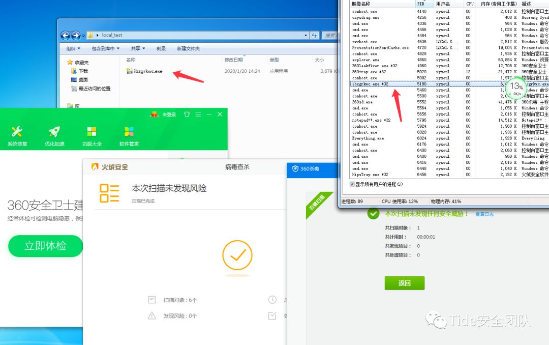
Task: Open the 组织 menu in Explorer
Action: (73, 48)
